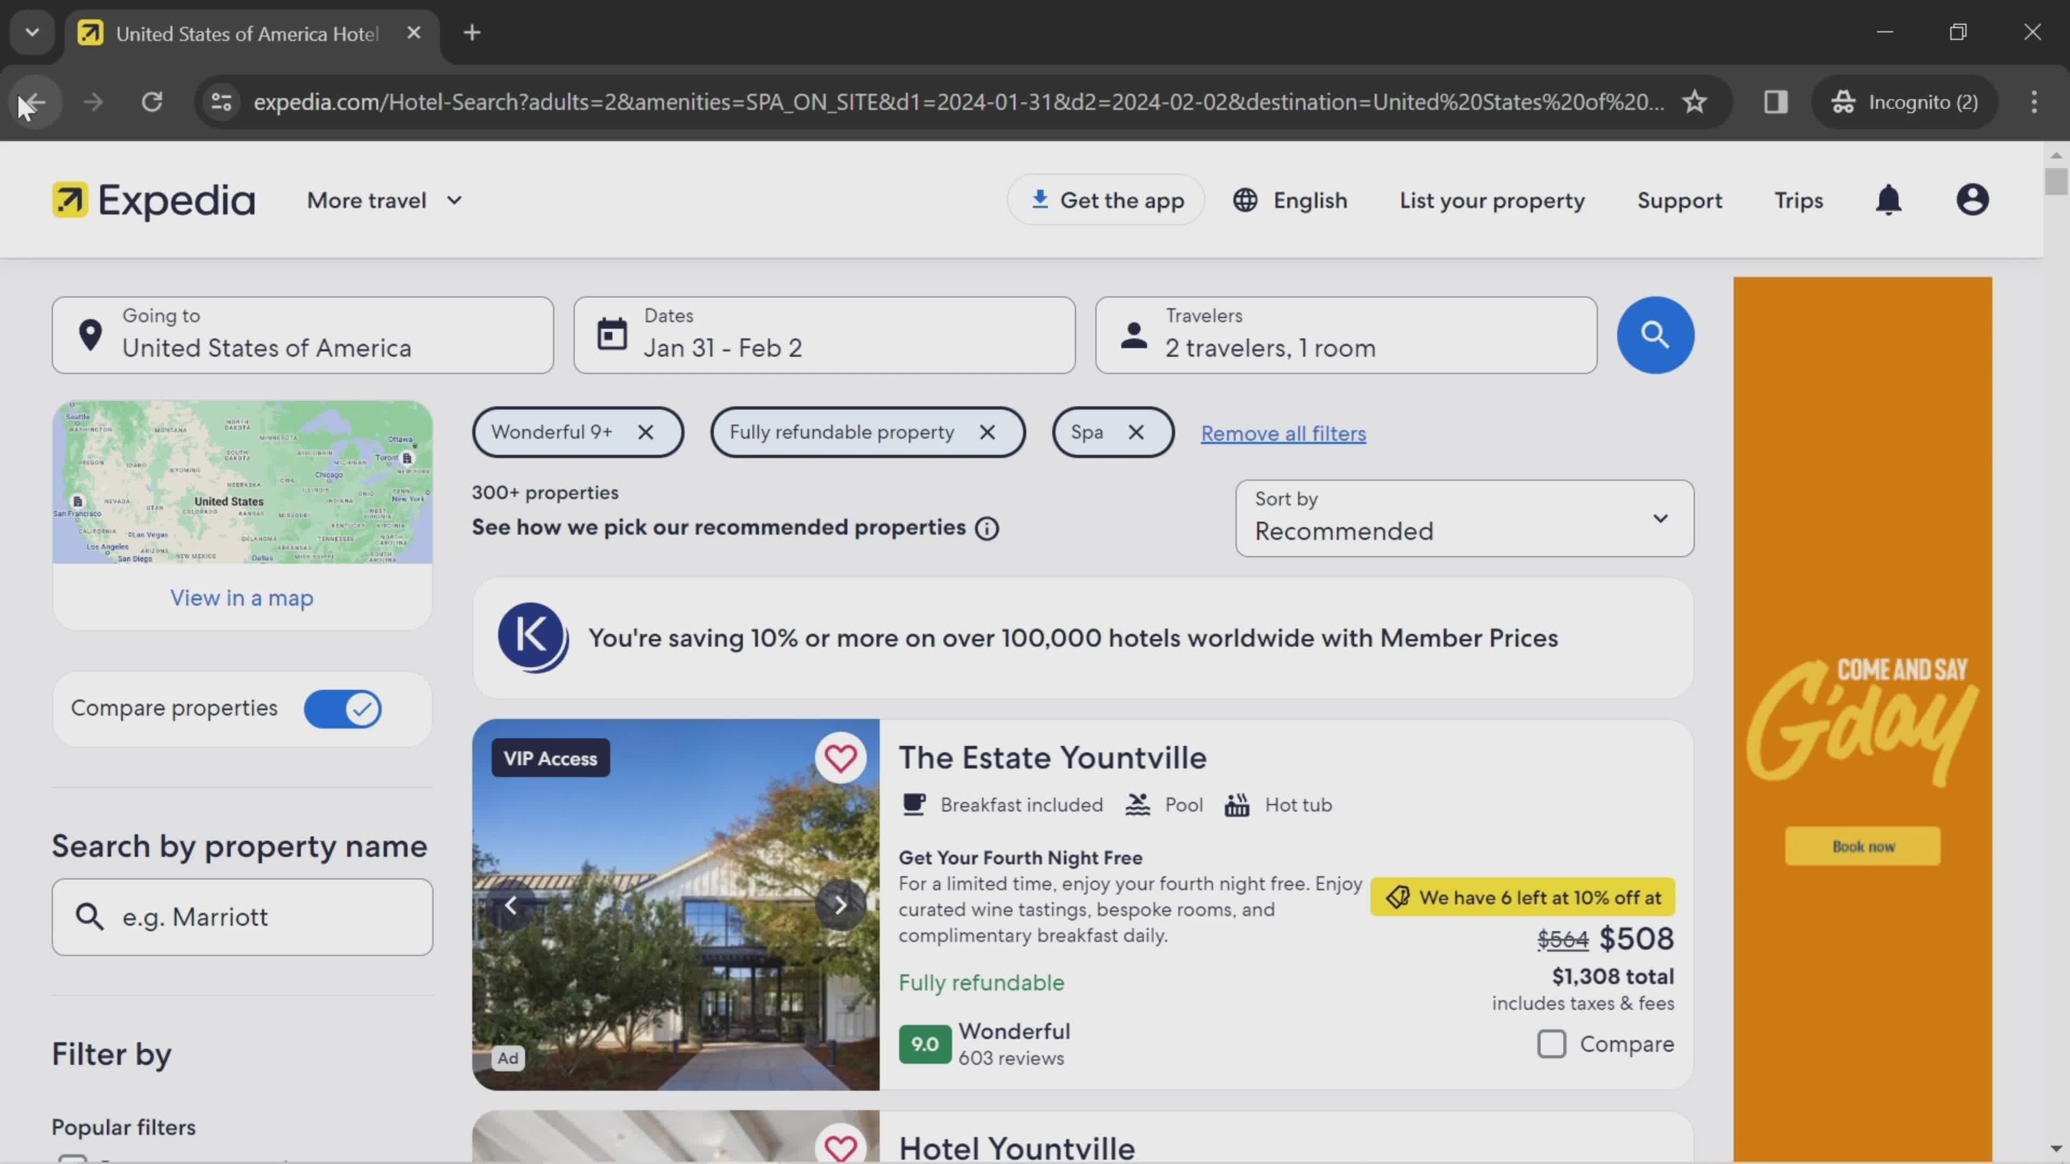Open the Travelers selector

[1345, 335]
